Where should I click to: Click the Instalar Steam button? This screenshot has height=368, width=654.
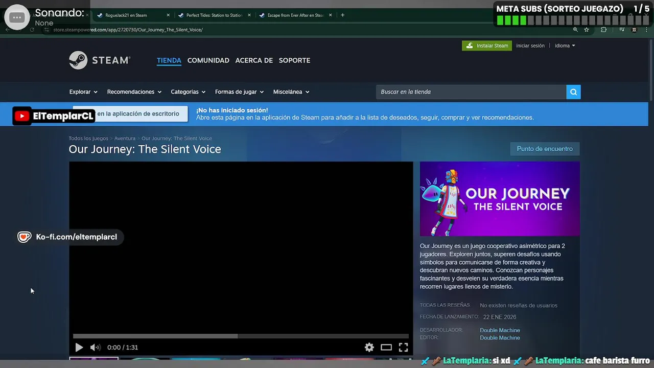click(x=487, y=45)
